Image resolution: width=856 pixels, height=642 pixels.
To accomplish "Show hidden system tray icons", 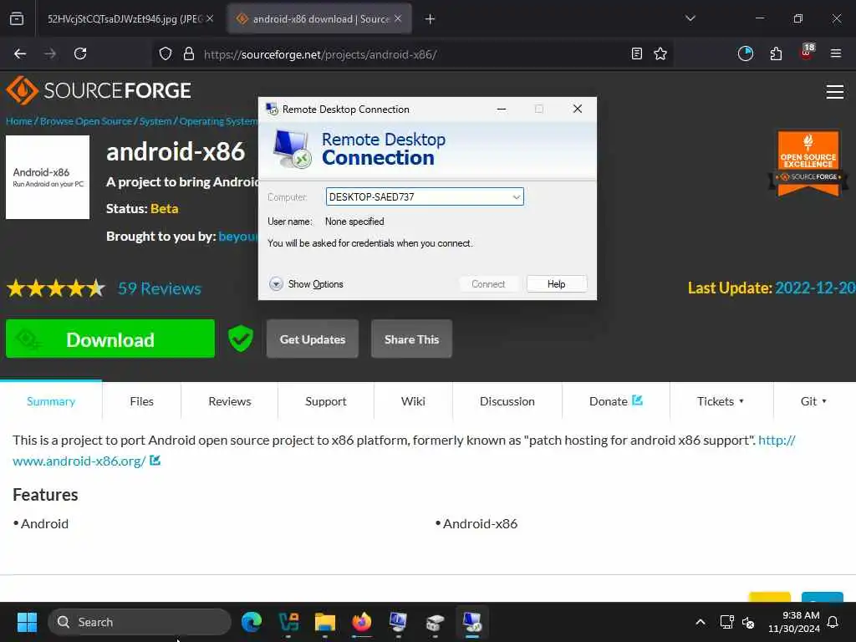I will [x=701, y=622].
